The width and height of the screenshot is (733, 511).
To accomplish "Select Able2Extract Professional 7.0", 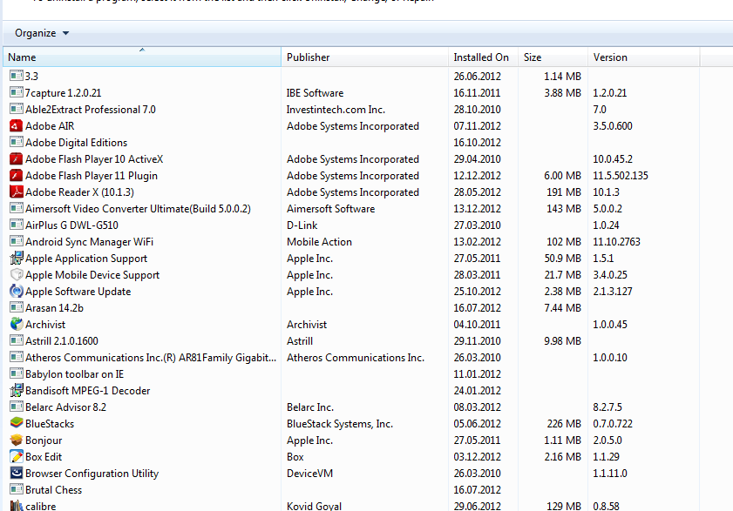I will tap(91, 110).
